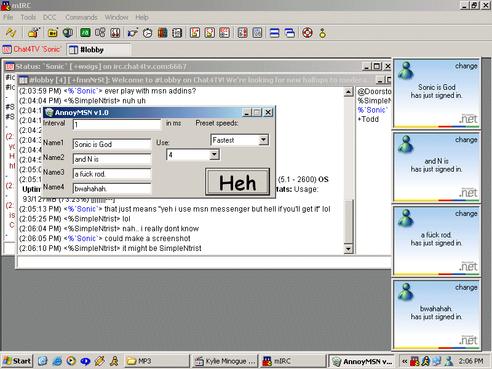Open the Colors books icon
Viewport: 492px width, 369px height.
[x=162, y=33]
